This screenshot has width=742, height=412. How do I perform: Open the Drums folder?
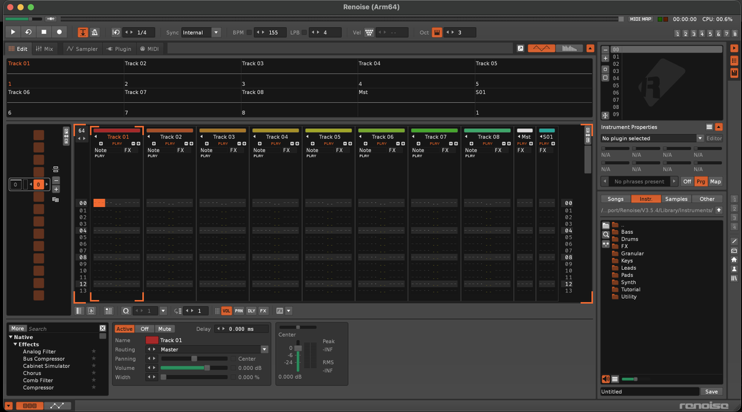pos(629,239)
